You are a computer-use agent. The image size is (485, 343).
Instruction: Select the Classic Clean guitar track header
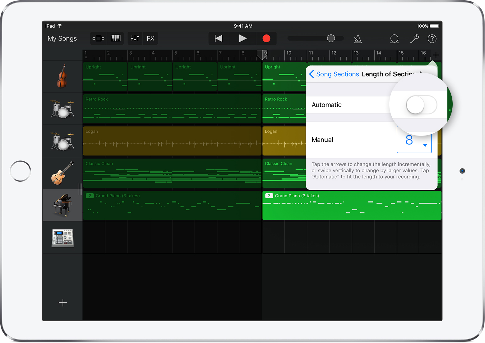[62, 173]
